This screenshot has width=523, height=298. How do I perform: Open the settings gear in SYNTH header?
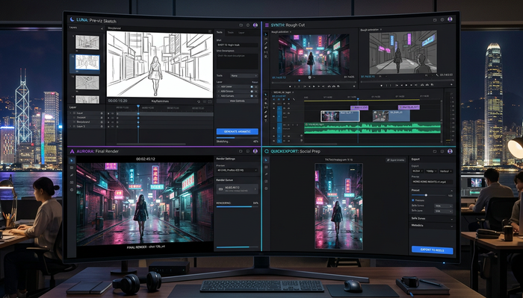pyautogui.click(x=442, y=19)
